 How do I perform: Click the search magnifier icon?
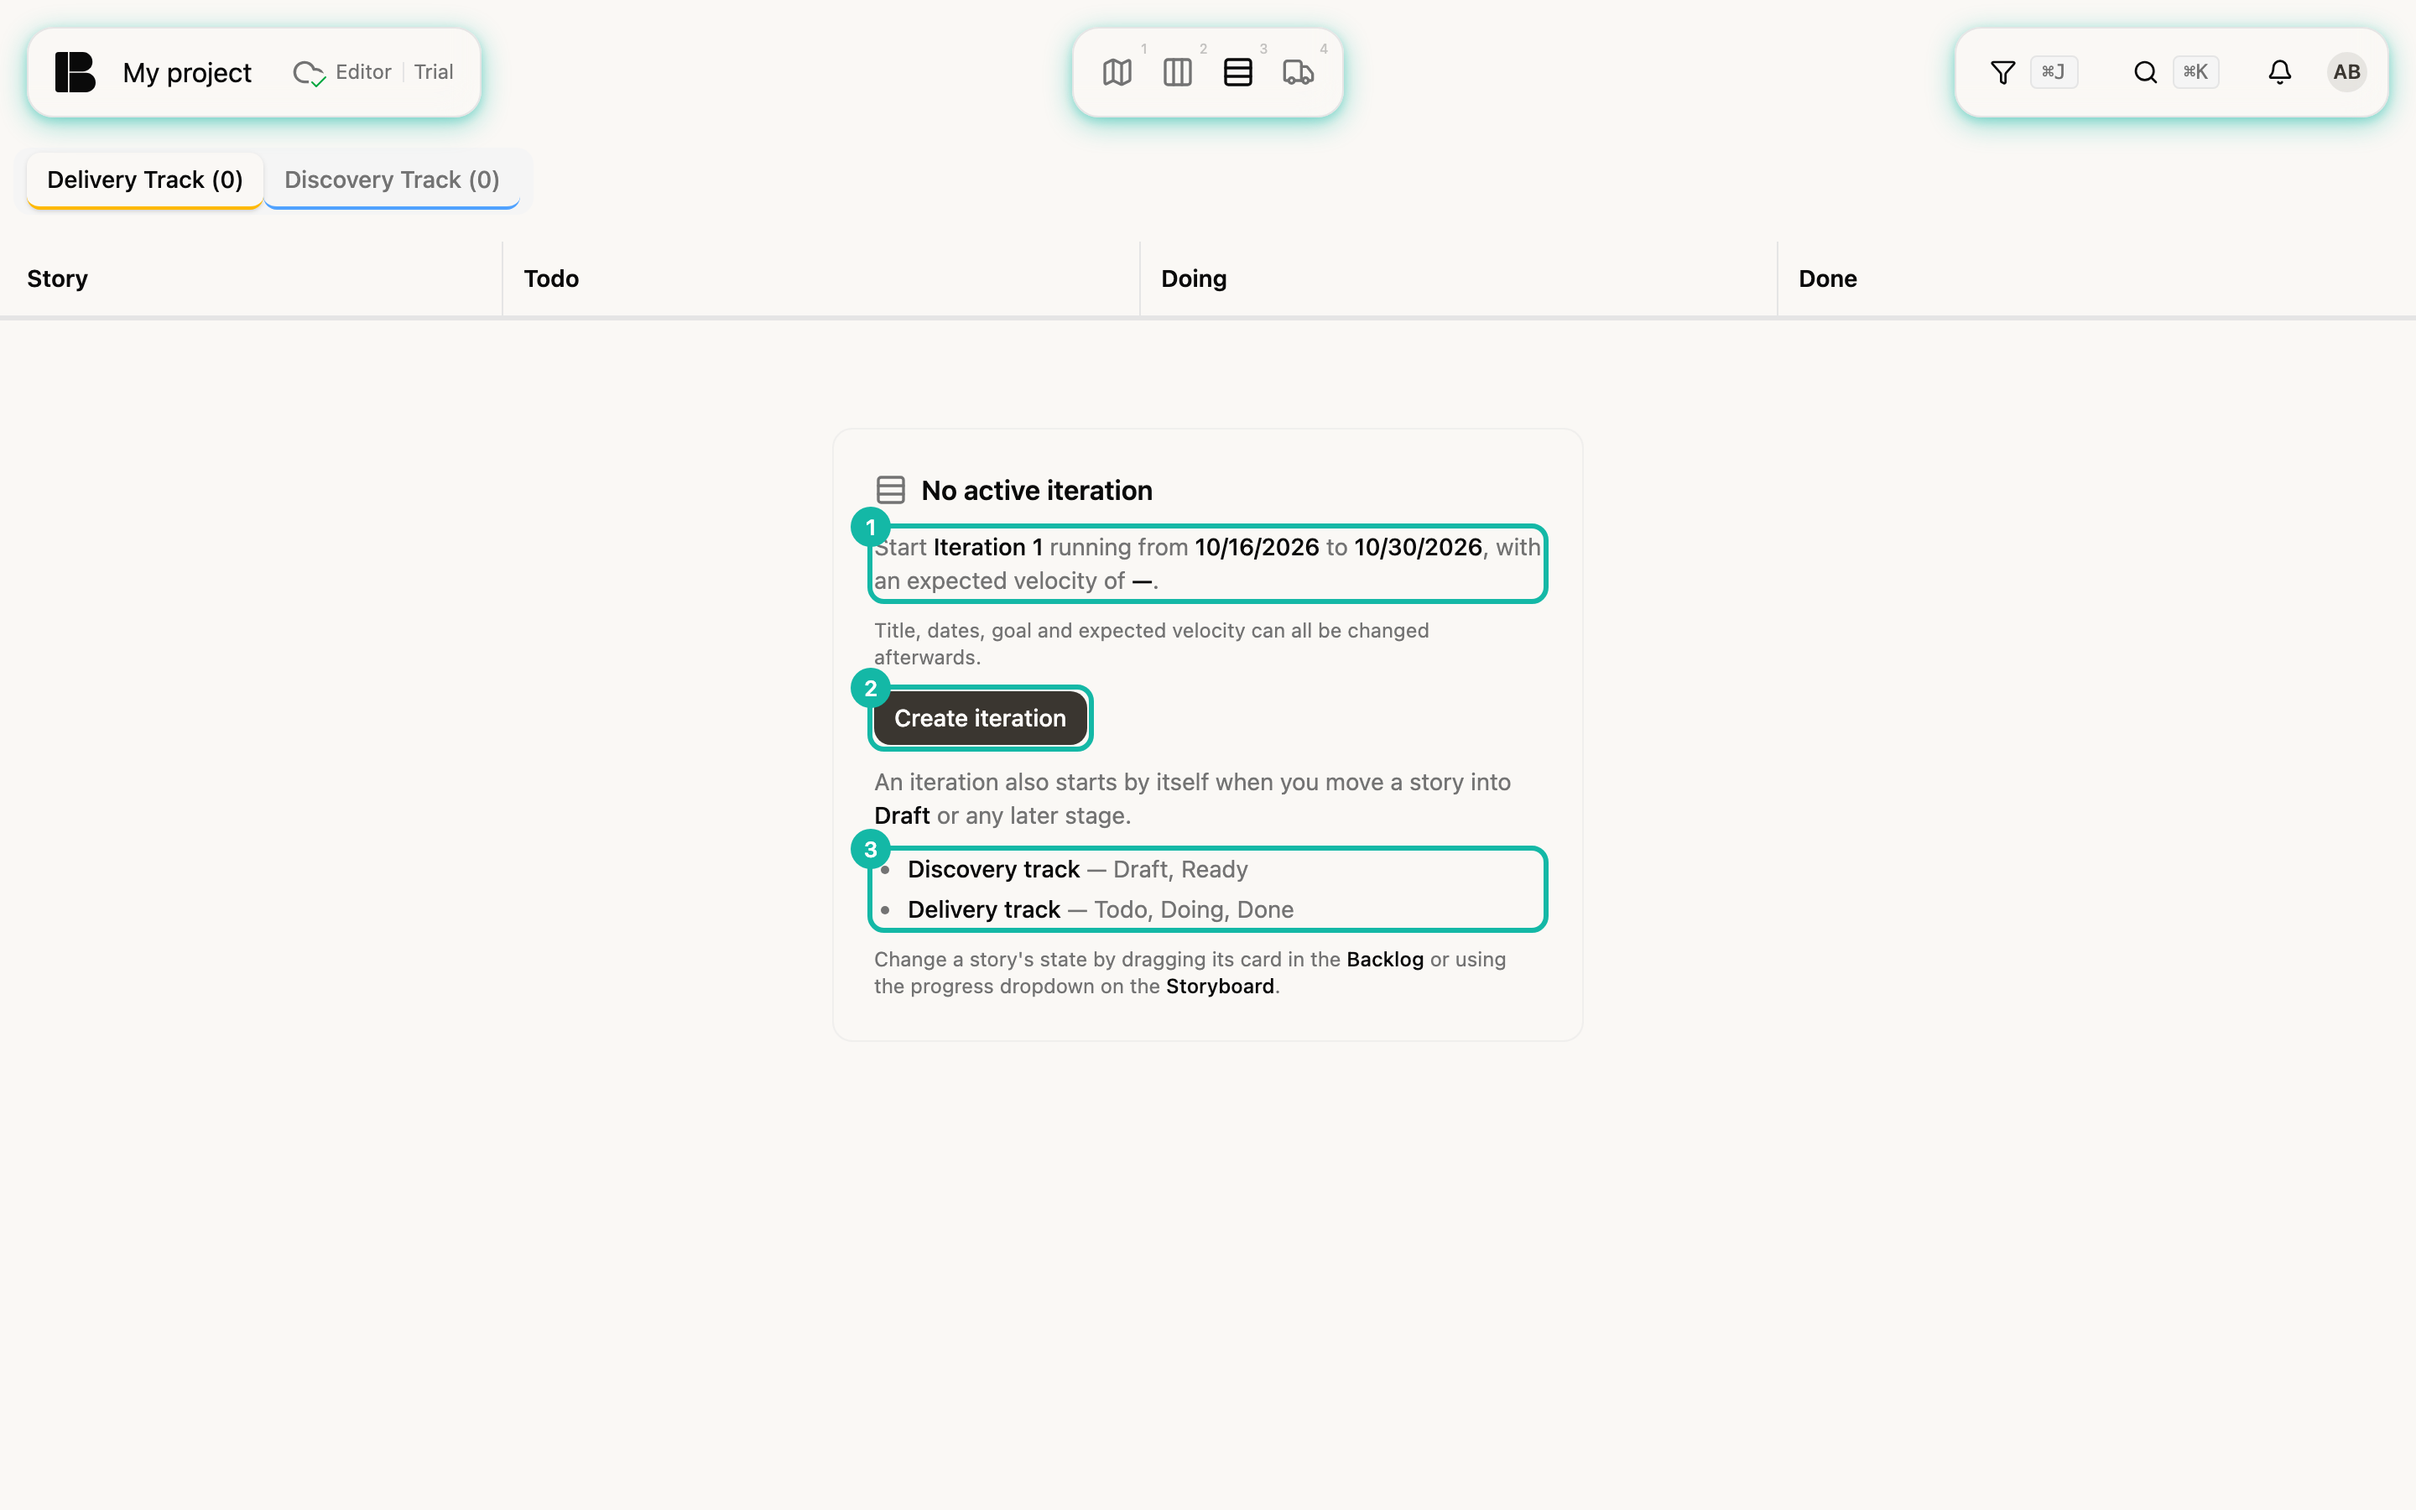pyautogui.click(x=2145, y=72)
